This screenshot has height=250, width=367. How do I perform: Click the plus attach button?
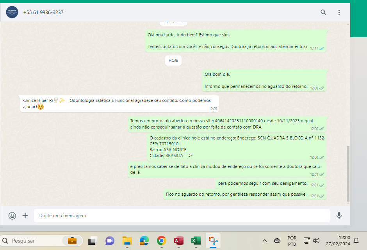pyautogui.click(x=25, y=215)
